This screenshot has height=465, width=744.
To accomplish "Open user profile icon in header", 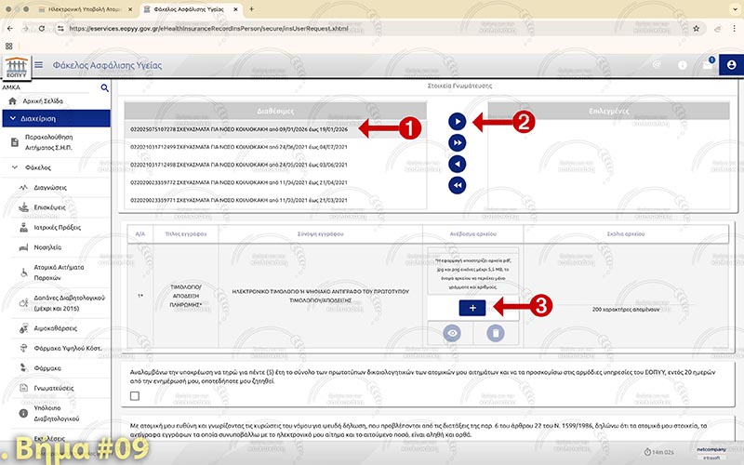I will click(732, 65).
